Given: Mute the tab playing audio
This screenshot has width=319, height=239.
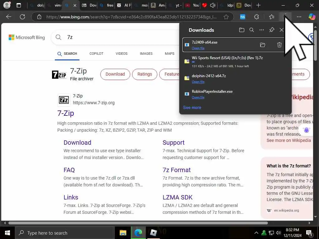Looking at the screenshot, I should coord(212,5).
